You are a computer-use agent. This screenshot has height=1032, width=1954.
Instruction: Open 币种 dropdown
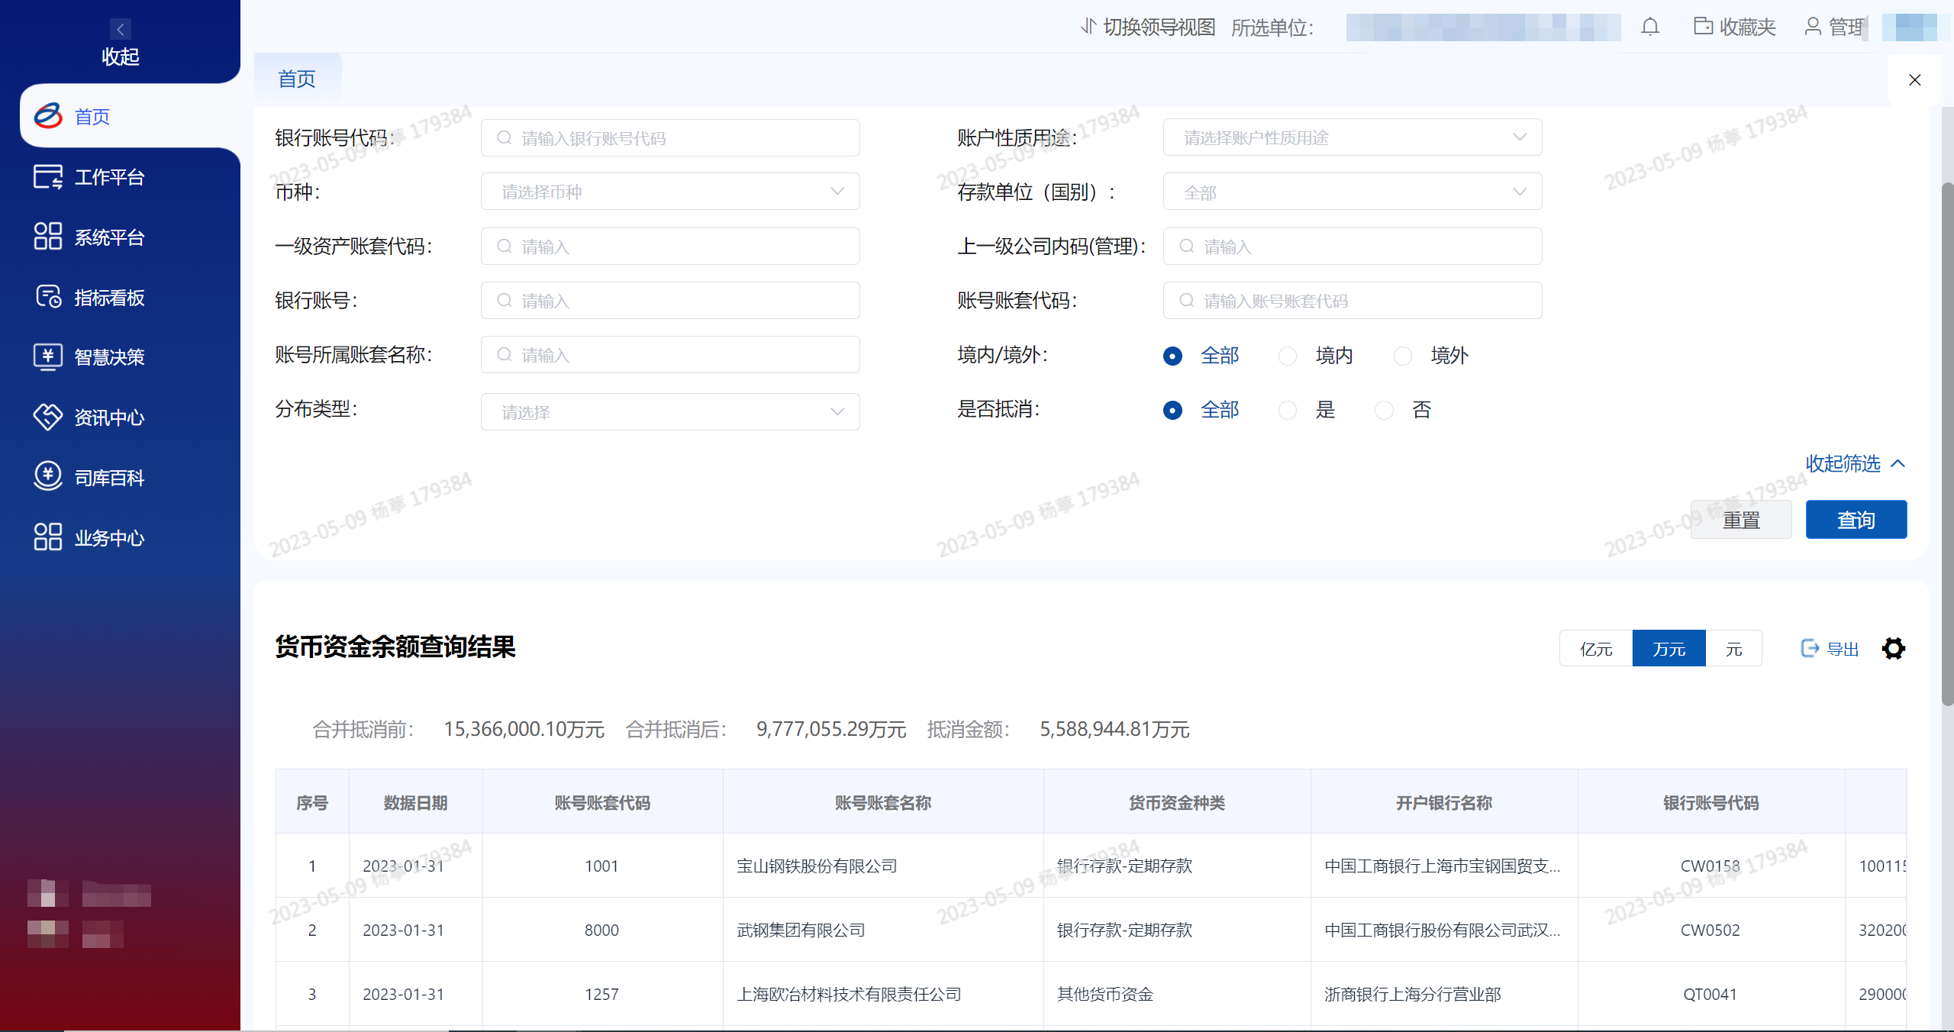tap(670, 192)
